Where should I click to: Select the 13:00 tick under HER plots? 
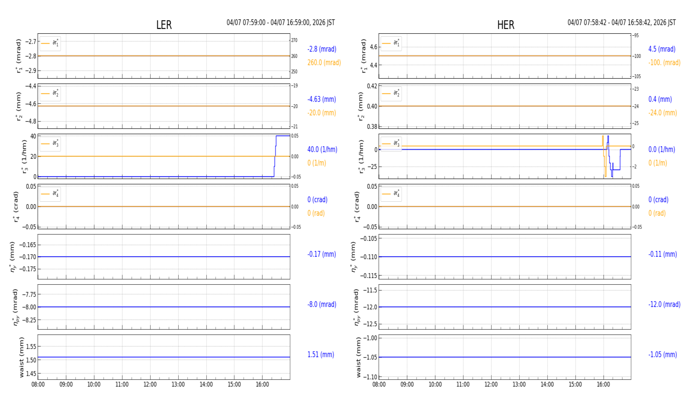pos(519,385)
